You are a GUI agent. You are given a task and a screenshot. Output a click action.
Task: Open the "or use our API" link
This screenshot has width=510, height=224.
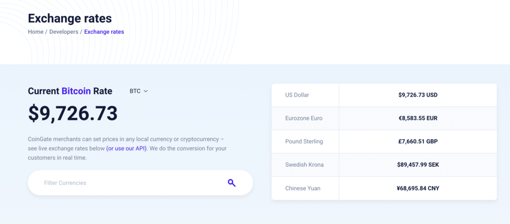(127, 148)
